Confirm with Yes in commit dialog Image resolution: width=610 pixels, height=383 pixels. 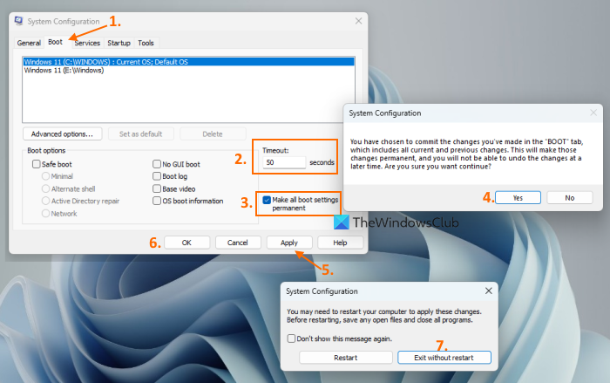518,198
